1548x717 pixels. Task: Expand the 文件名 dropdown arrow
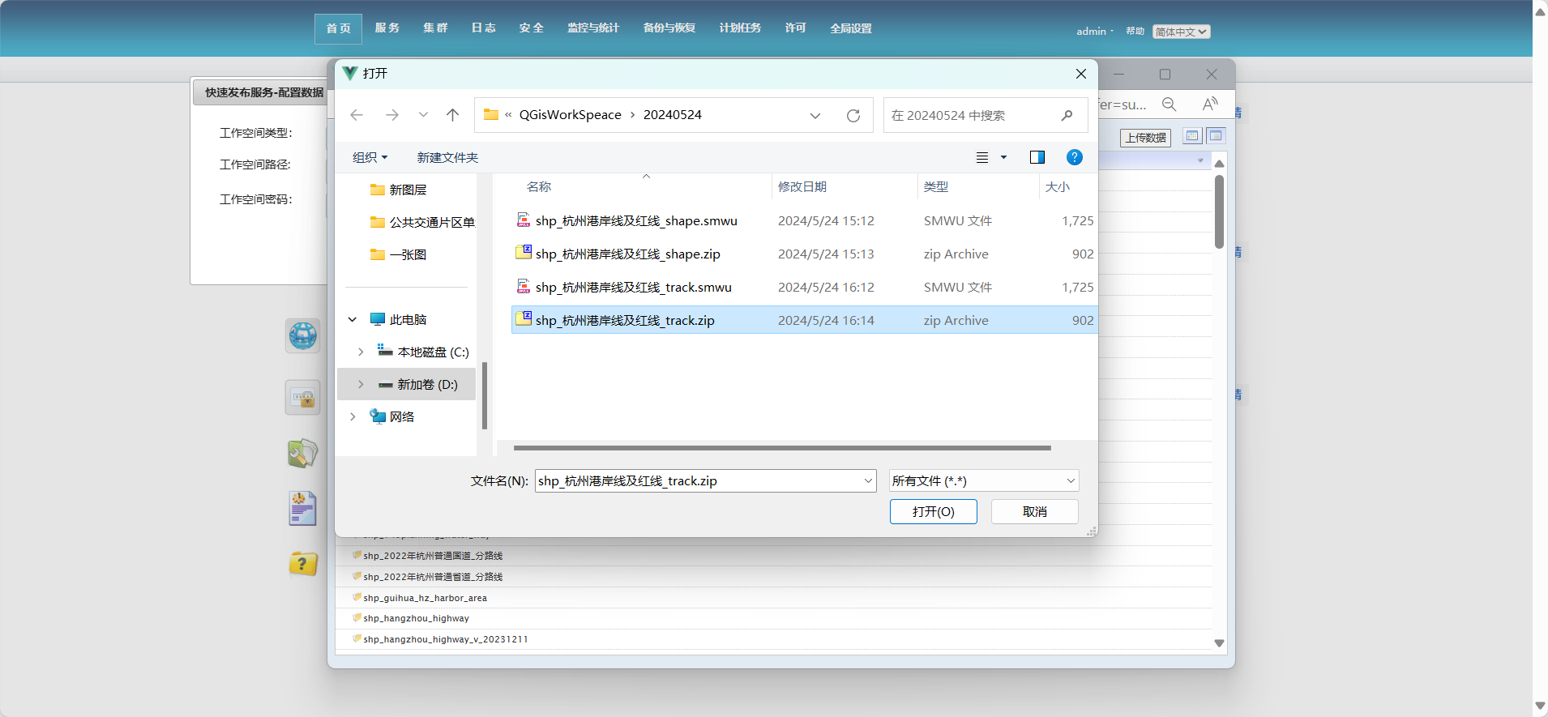click(868, 480)
